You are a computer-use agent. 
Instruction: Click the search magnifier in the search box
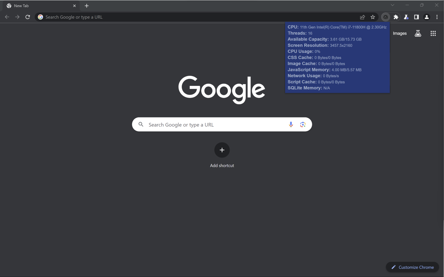141,124
